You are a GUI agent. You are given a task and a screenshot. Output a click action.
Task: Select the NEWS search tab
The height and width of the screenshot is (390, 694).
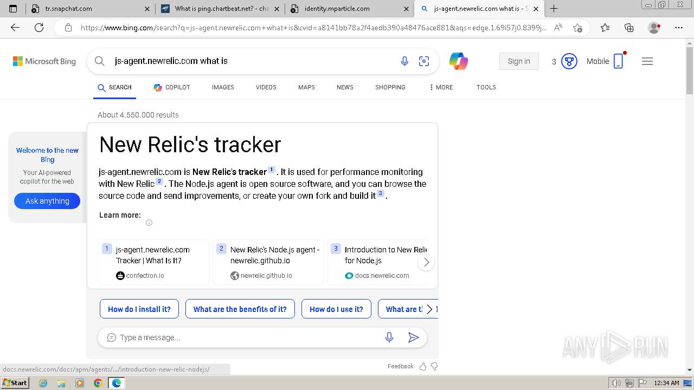pos(345,87)
